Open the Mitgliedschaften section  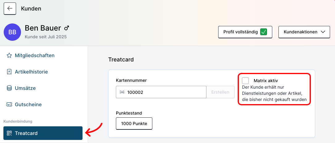[x=35, y=56]
